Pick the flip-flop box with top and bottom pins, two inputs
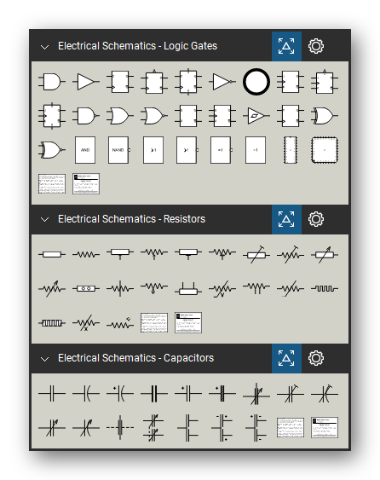This screenshot has width=380, height=480. (188, 82)
